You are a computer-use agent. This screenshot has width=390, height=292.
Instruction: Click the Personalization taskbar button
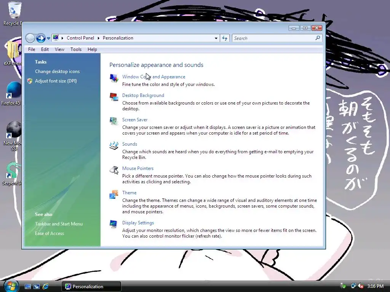click(91, 287)
